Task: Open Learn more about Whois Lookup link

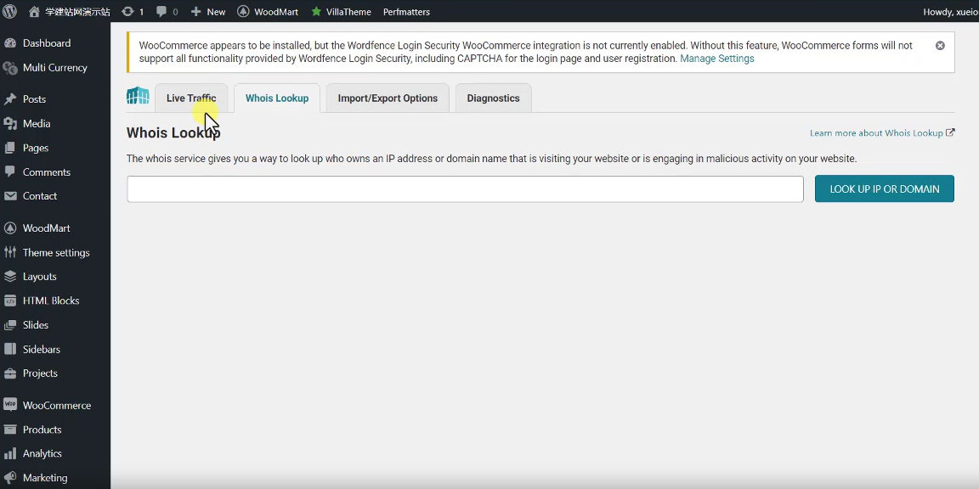Action: point(881,132)
